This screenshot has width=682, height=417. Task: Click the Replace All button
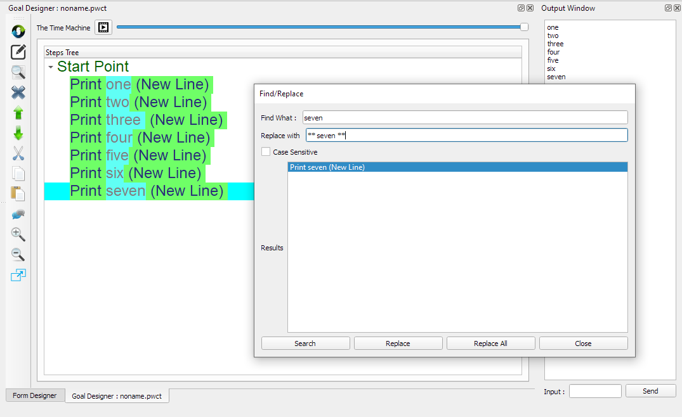[x=490, y=343]
